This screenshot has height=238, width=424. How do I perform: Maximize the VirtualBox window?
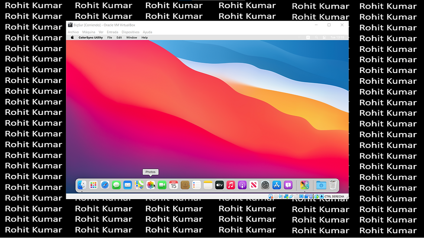click(x=329, y=25)
